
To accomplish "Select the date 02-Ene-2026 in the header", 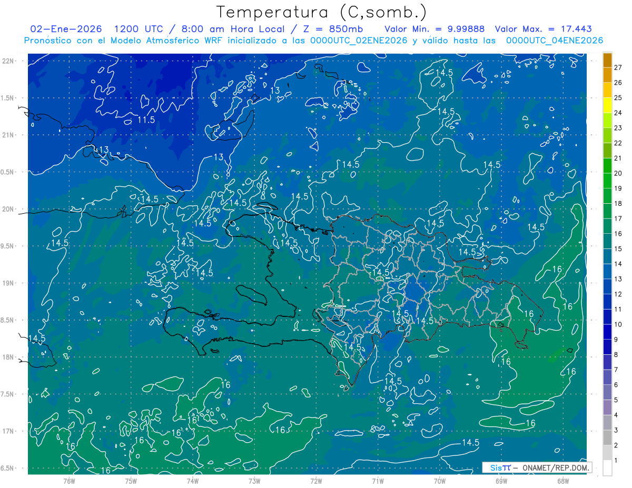I will pos(66,29).
